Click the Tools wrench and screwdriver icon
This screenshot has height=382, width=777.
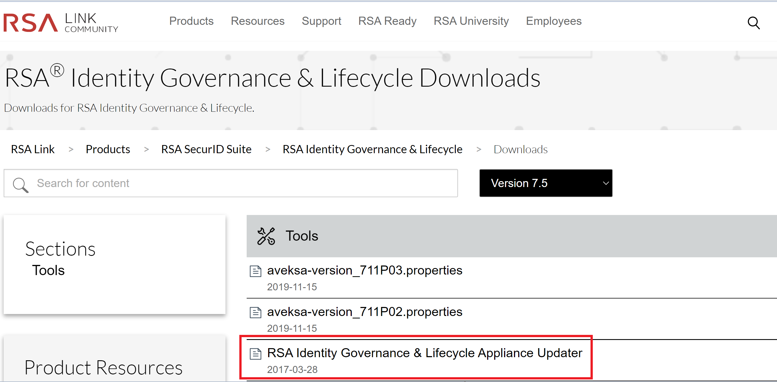[266, 236]
